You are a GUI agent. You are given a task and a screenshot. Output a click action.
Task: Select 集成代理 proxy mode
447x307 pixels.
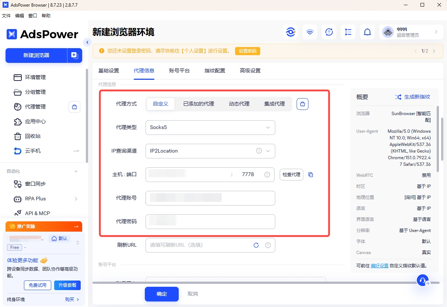(x=275, y=104)
